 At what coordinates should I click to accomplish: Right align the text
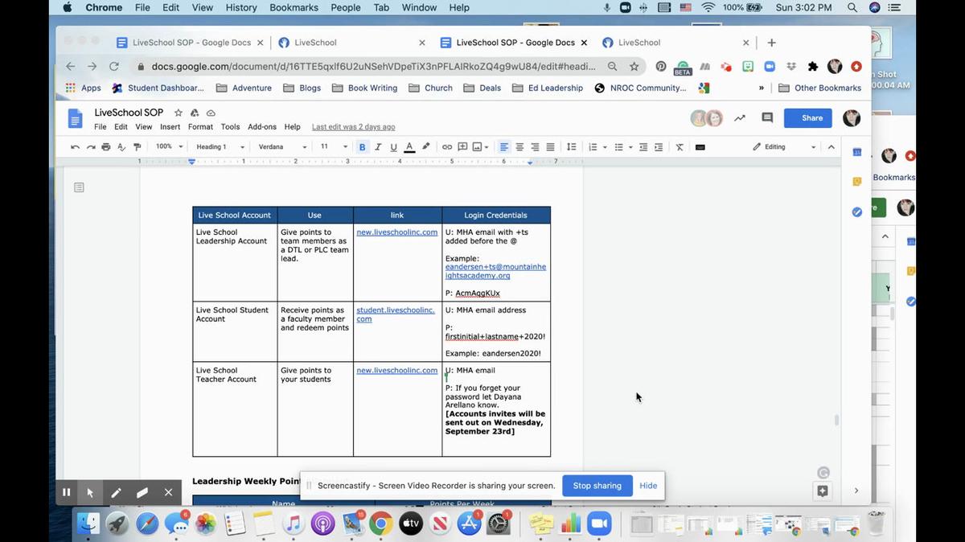click(x=535, y=147)
